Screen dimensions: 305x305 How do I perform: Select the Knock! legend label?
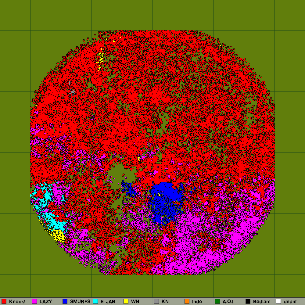pyautogui.click(x=17, y=302)
